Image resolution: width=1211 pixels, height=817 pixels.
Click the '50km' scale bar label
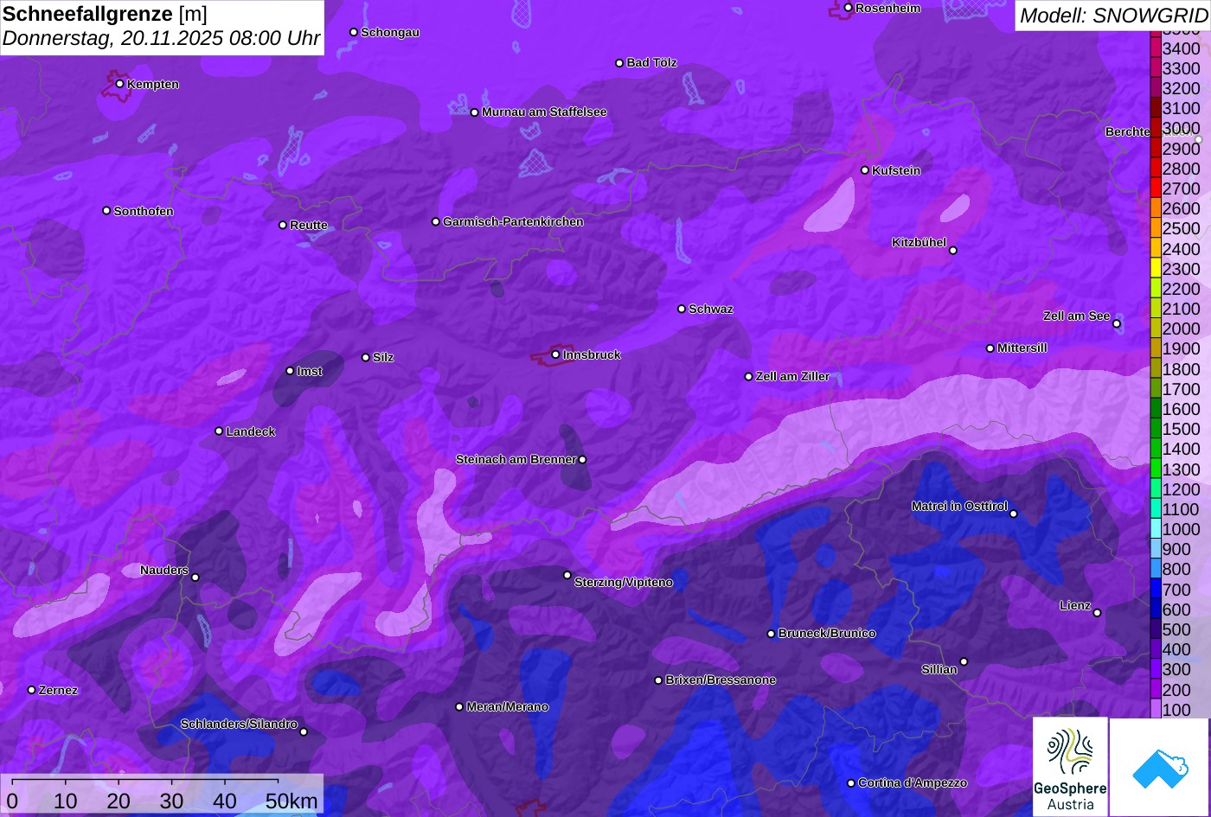[292, 801]
